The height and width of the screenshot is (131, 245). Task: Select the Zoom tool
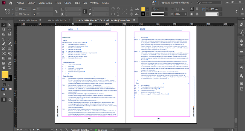(x=10, y=68)
